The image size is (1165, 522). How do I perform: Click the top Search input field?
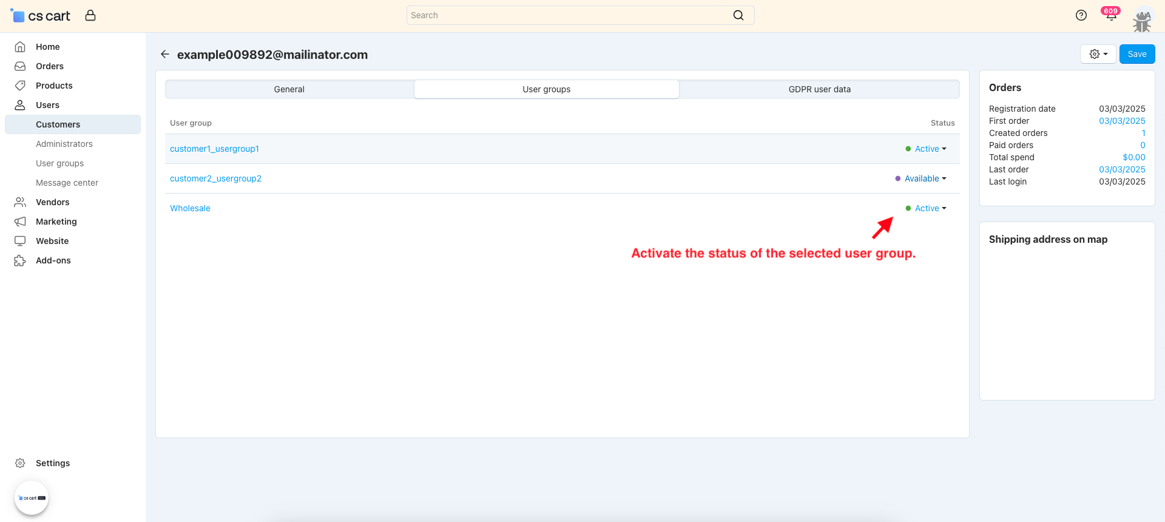tap(567, 16)
